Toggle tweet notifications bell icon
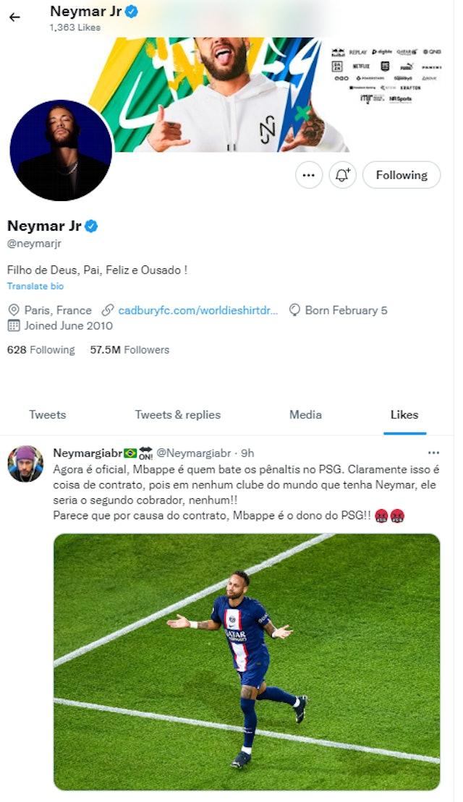Screen dimensions: 463x802 click(343, 175)
